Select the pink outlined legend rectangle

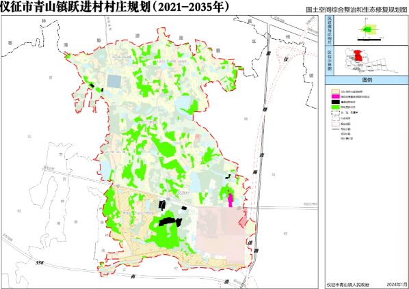(x=335, y=124)
